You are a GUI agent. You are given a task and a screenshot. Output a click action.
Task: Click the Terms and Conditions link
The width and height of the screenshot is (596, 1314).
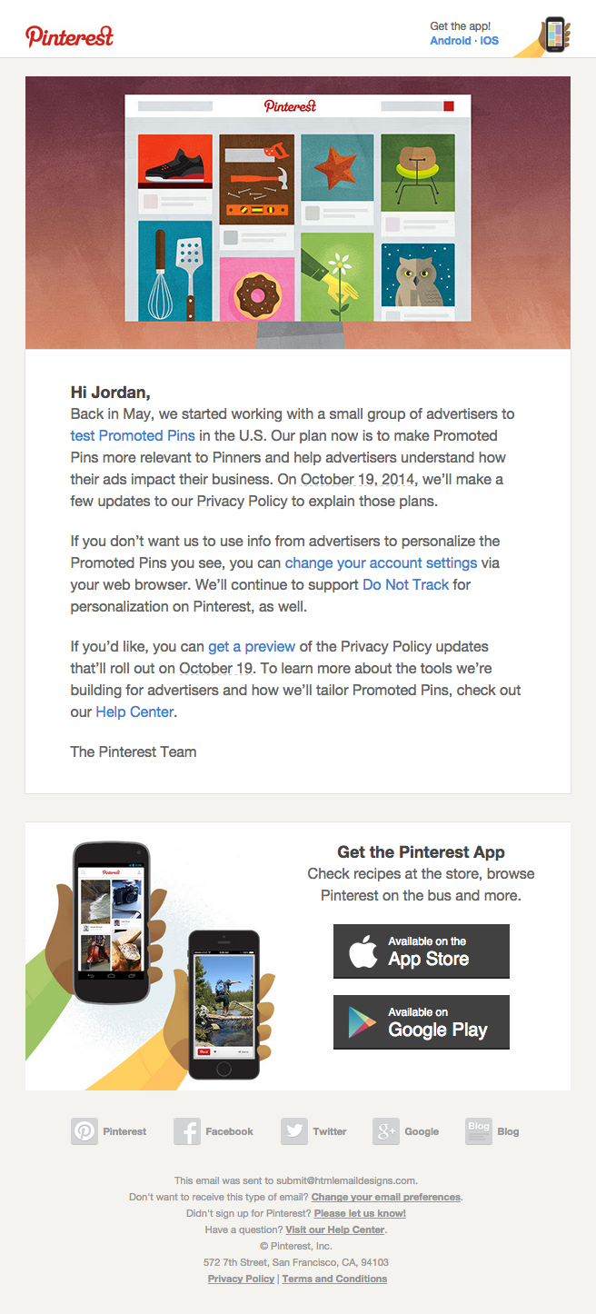[334, 1279]
